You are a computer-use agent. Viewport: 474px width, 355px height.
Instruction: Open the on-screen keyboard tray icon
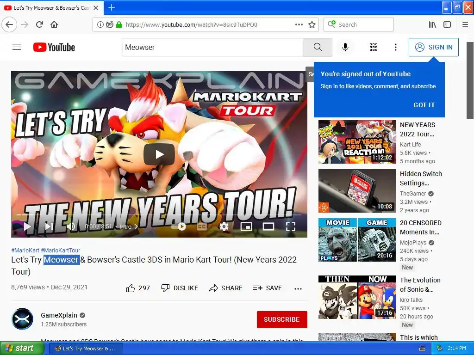coord(422,349)
